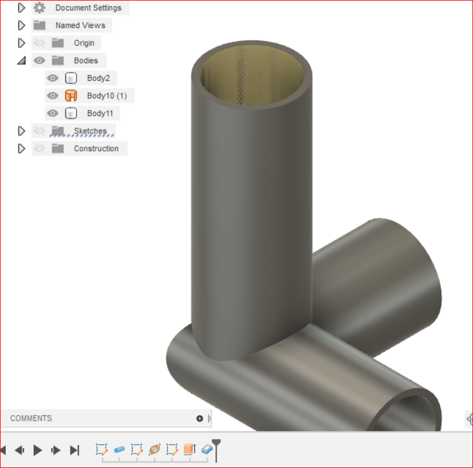Click Body11's white body icon
Screen dimensions: 473x468
coord(70,113)
